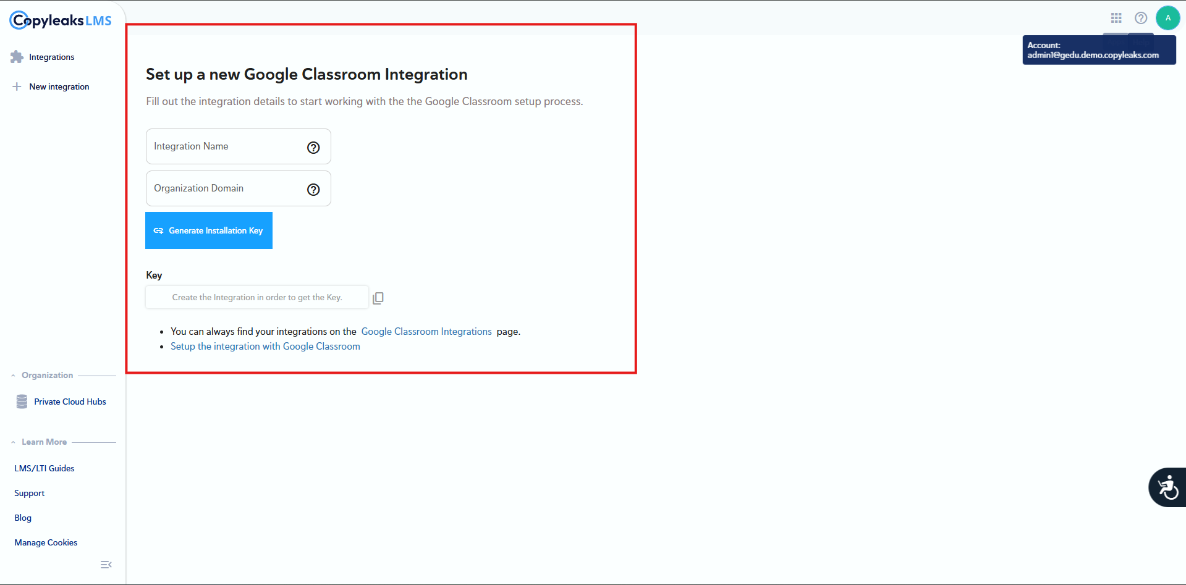Click the Account email tooltip
This screenshot has height=585, width=1186.
tap(1099, 50)
